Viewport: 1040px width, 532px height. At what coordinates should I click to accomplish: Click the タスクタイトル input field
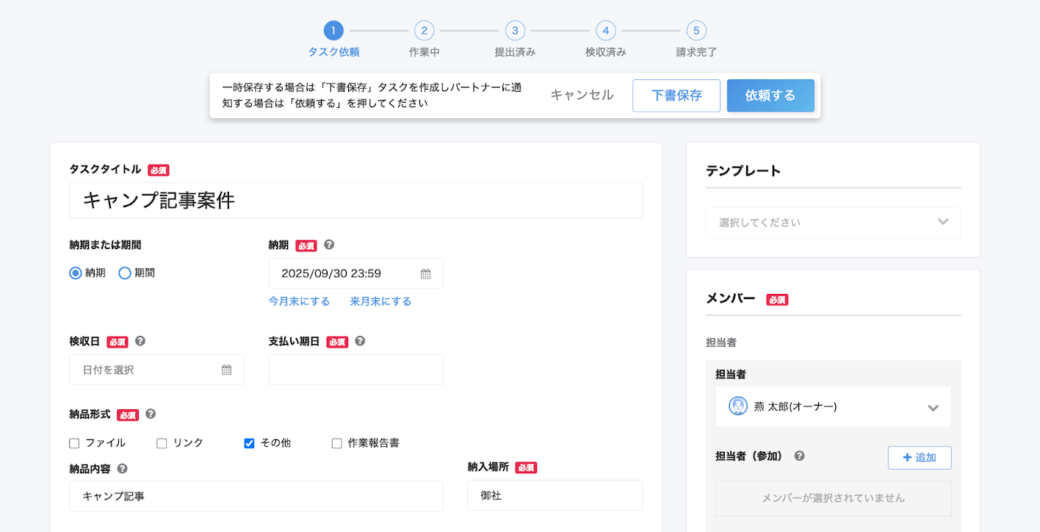(x=355, y=200)
